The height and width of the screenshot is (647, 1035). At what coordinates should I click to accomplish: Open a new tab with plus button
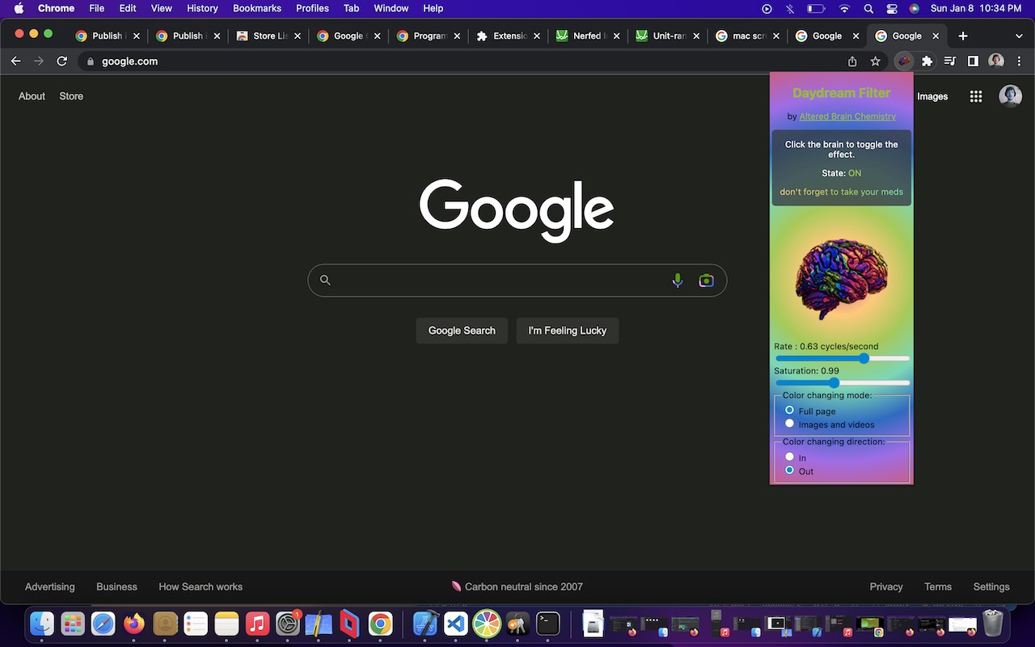tap(963, 36)
